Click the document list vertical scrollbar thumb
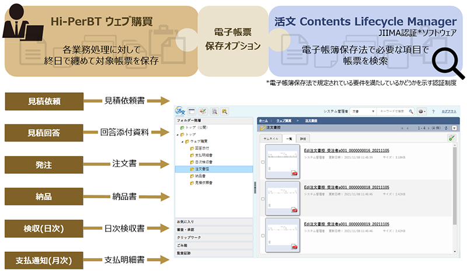Image resolution: width=467 pixels, height=274 pixels. pyautogui.click(x=455, y=186)
